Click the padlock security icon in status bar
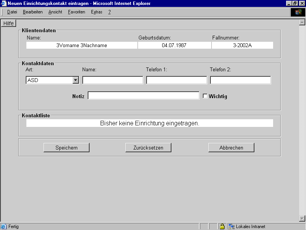The image size is (306, 230). pos(222,227)
